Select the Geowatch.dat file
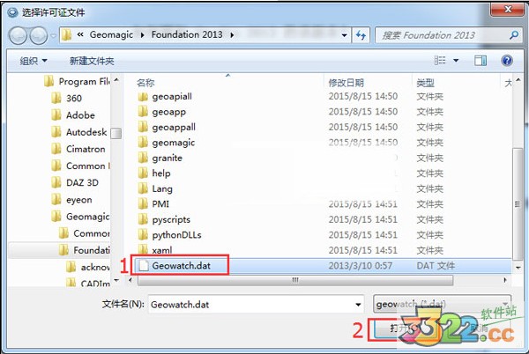Image resolution: width=529 pixels, height=354 pixels. pyautogui.click(x=181, y=266)
